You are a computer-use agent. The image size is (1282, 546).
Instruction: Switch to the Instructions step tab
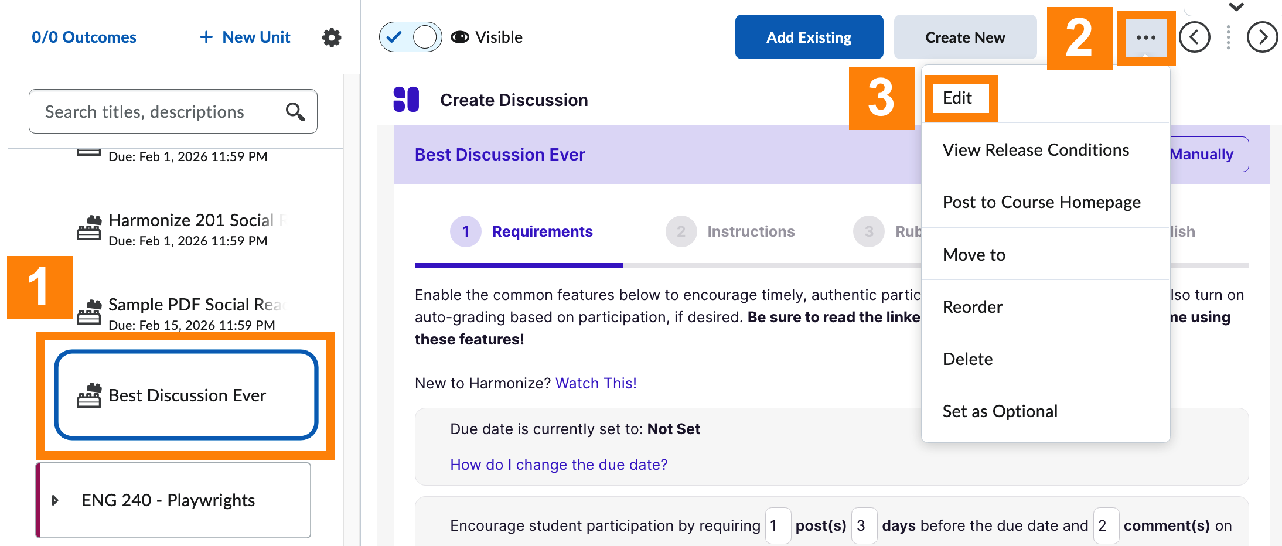751,231
